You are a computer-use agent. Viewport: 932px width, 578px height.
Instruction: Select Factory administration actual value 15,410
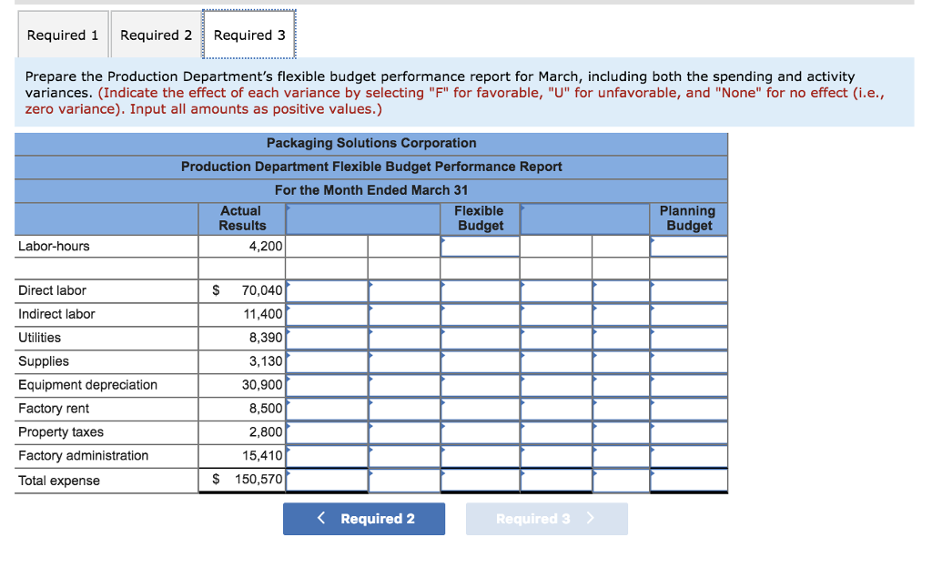(x=262, y=455)
